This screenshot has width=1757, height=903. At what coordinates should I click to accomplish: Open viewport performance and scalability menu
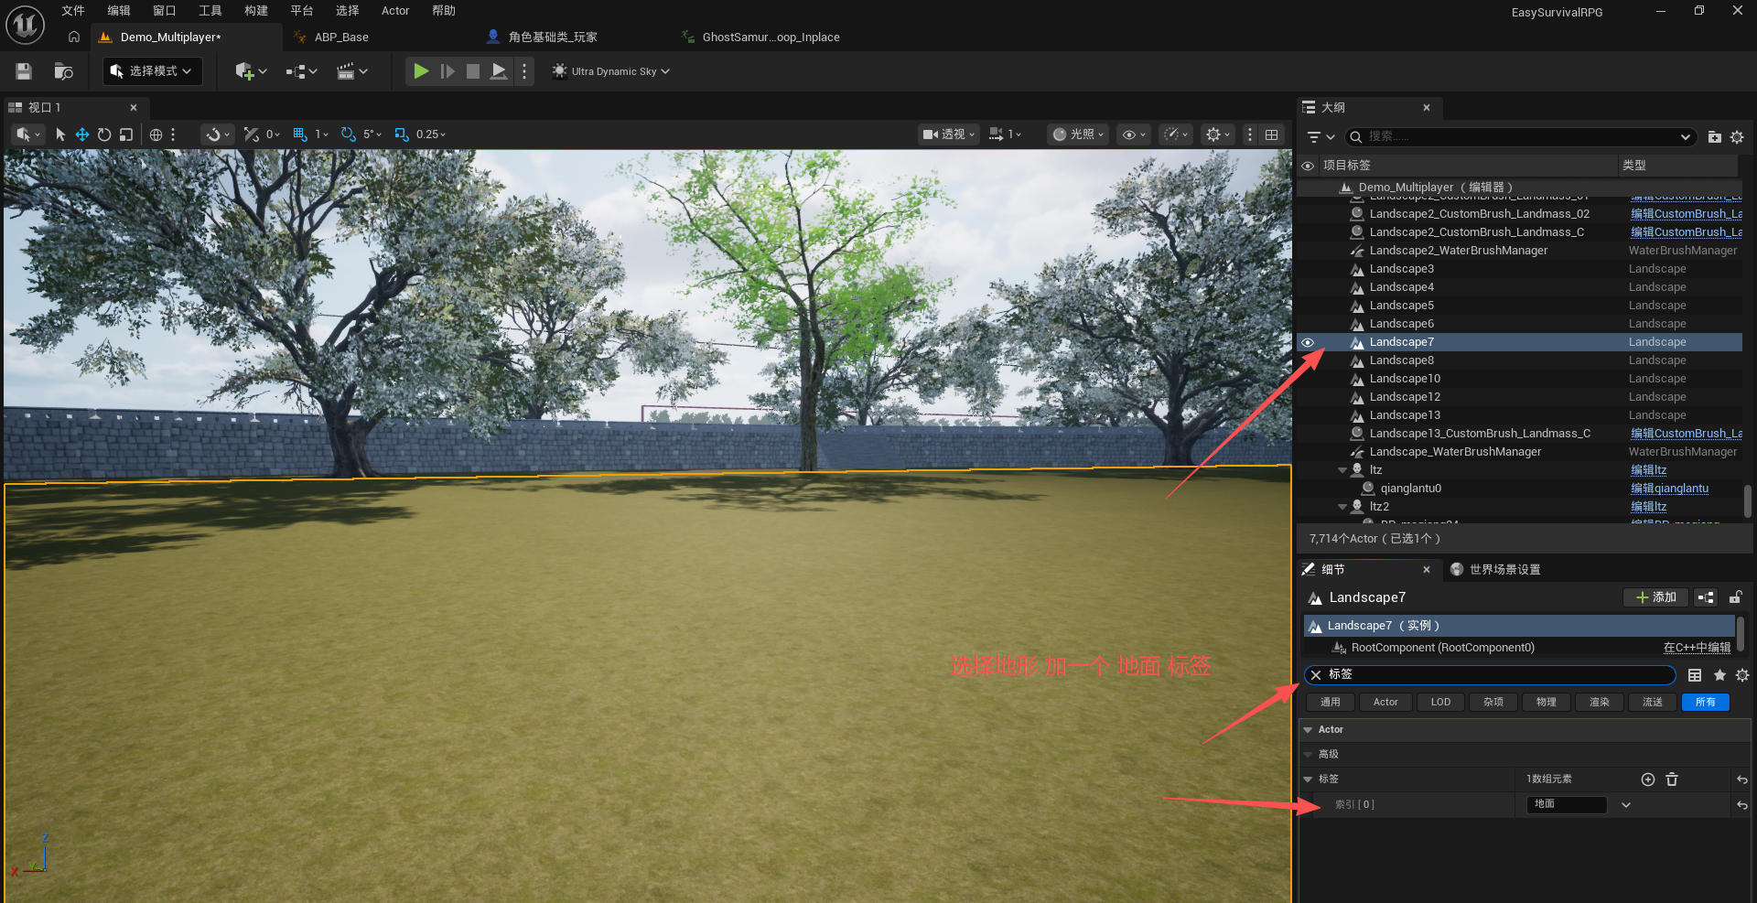pos(1176,134)
